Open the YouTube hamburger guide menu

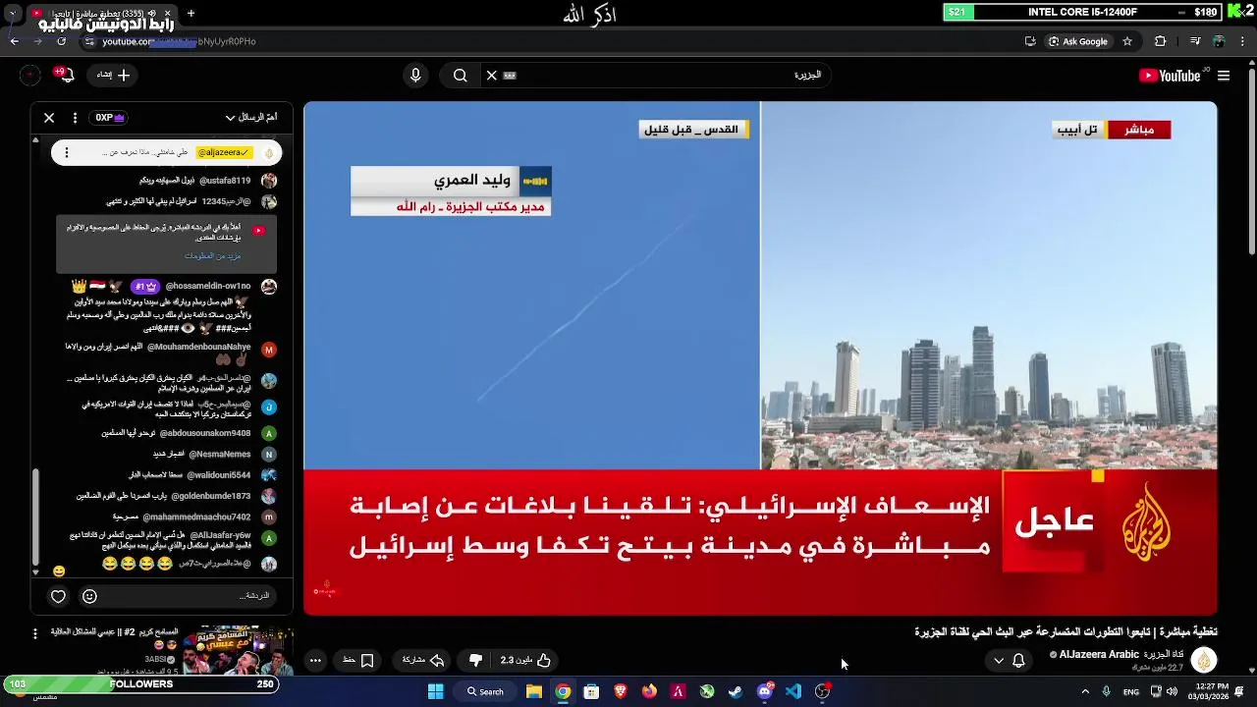click(1224, 76)
